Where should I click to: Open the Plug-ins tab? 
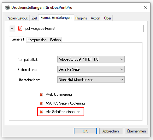(x=81, y=18)
